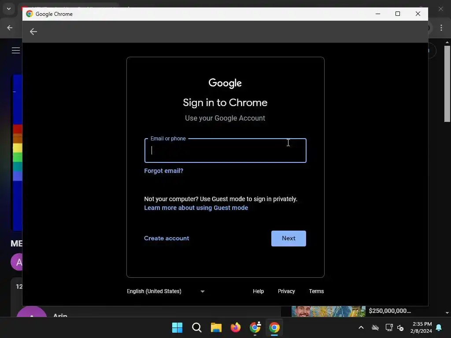Image resolution: width=451 pixels, height=338 pixels.
Task: Open the notification bell icon
Action: (439, 327)
